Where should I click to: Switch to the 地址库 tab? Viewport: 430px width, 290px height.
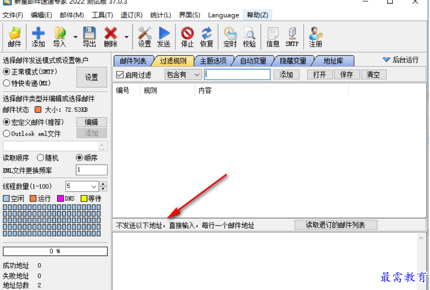click(333, 61)
